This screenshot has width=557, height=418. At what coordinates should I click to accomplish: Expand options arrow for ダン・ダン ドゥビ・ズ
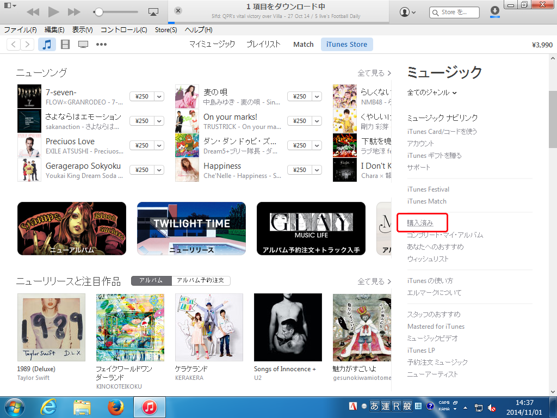pos(317,145)
